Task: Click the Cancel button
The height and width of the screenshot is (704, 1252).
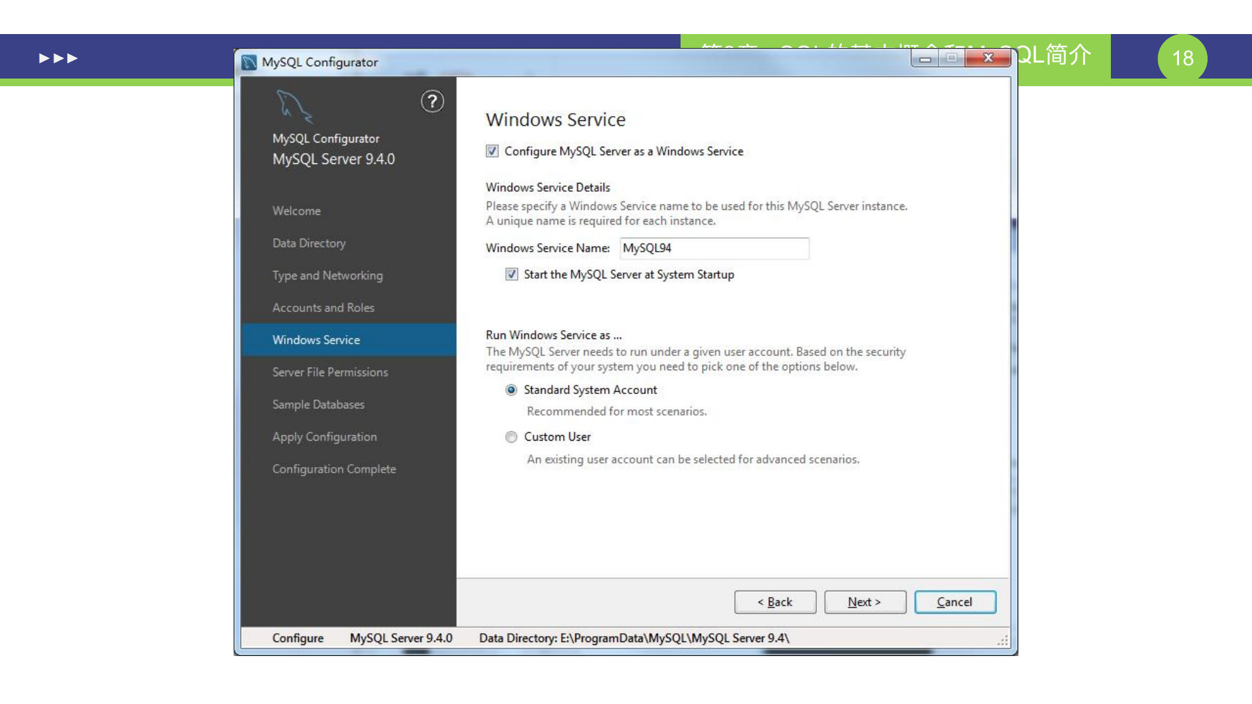Action: pyautogui.click(x=955, y=602)
